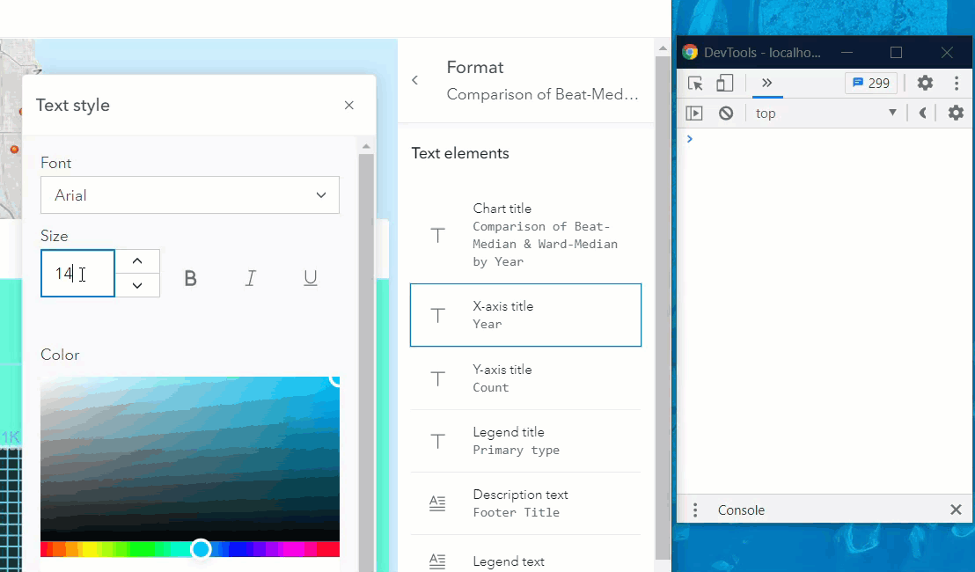Open the Arial font dropdown
The width and height of the screenshot is (975, 572).
[x=190, y=195]
